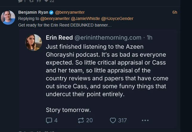This screenshot has width=192, height=132.
Task: Open the @benryanwriter handle beside the name
Action: tap(70, 13)
